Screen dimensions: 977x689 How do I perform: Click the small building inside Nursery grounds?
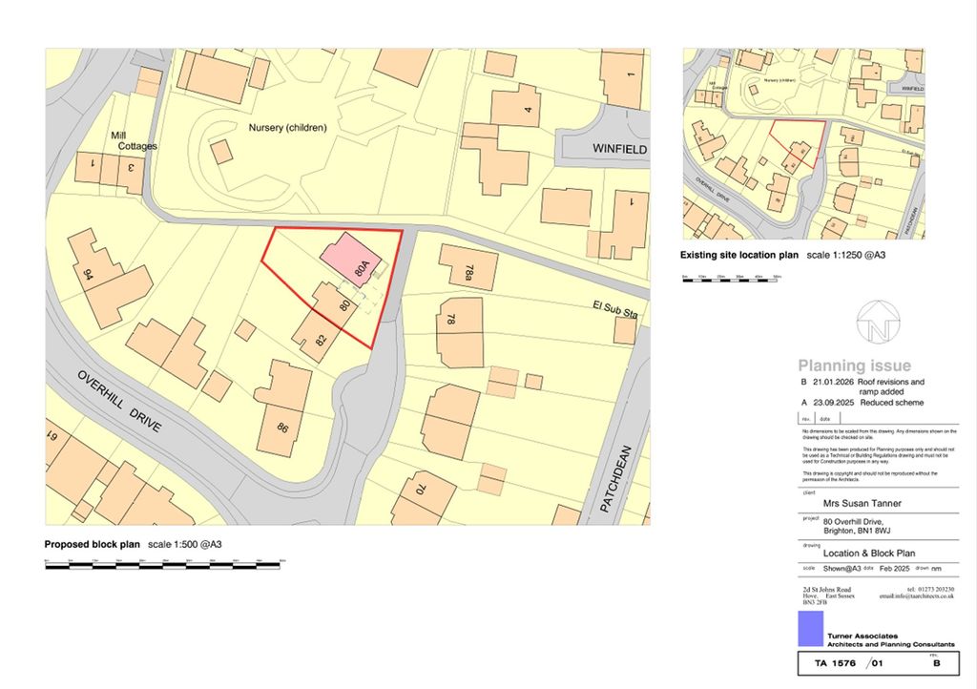(221, 152)
